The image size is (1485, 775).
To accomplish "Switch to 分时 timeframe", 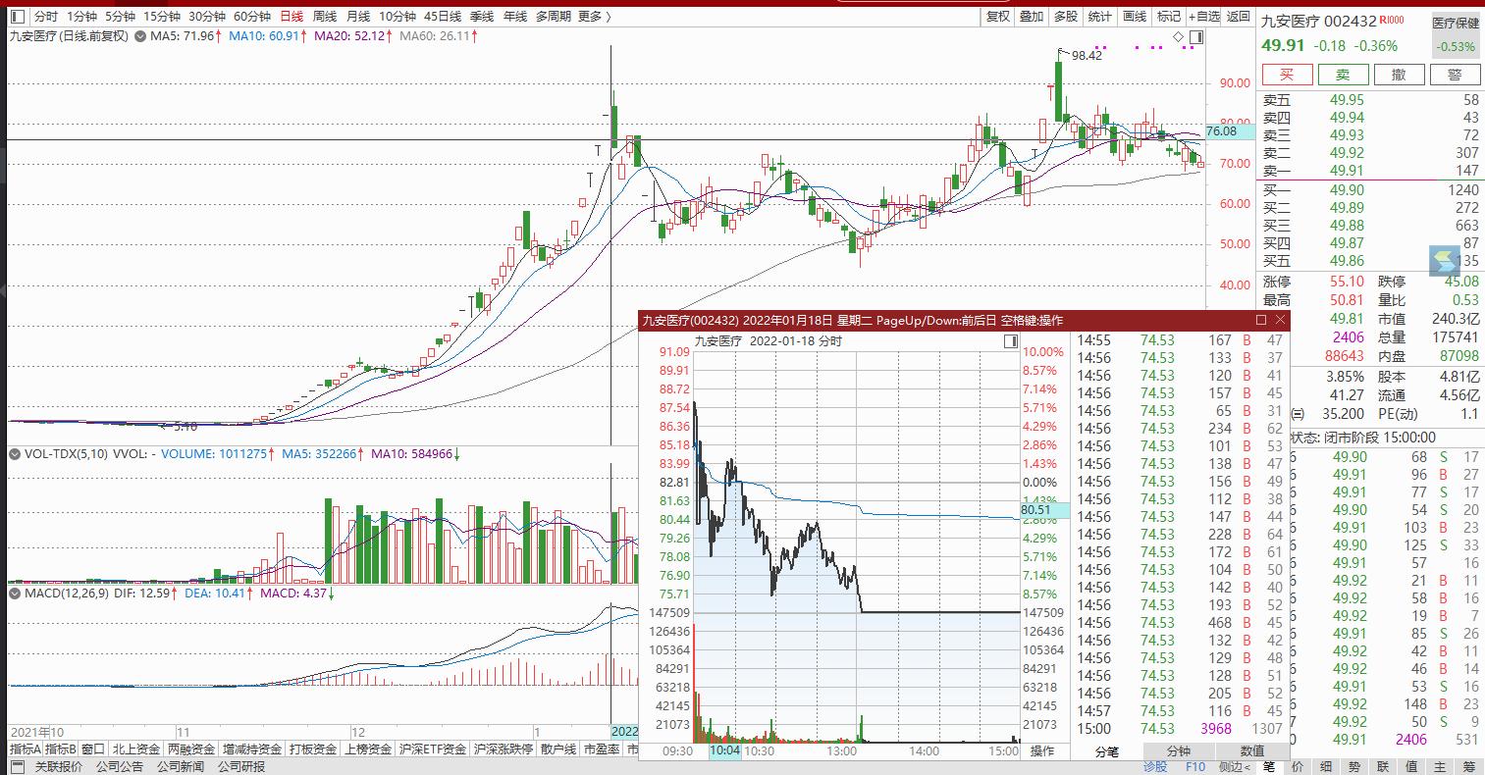I will [x=45, y=17].
